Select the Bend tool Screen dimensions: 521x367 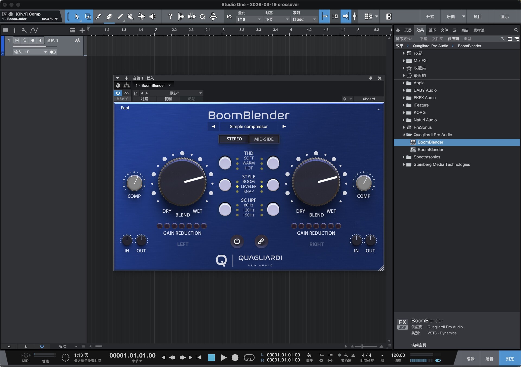tap(141, 16)
